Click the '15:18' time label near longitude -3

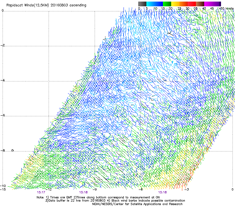[162, 192]
